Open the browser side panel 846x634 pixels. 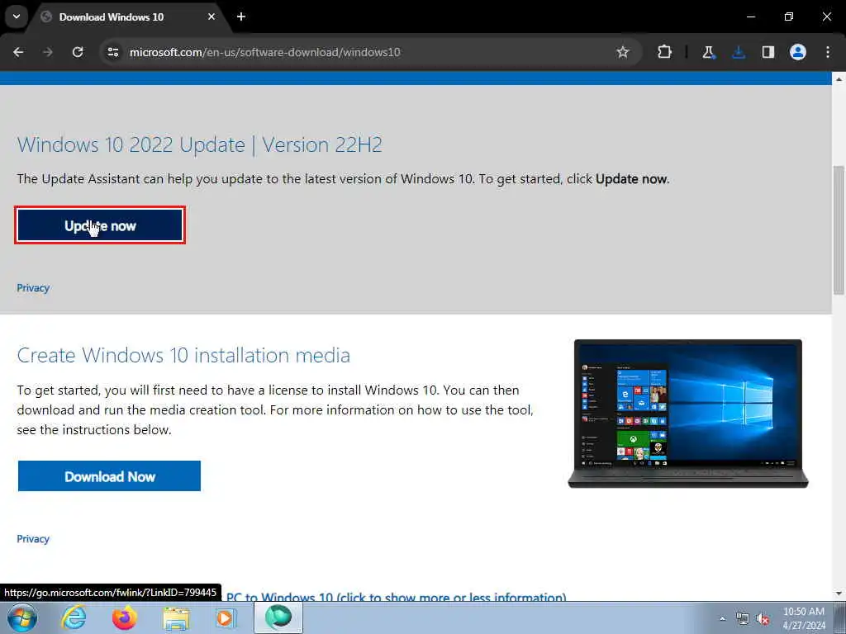click(768, 52)
